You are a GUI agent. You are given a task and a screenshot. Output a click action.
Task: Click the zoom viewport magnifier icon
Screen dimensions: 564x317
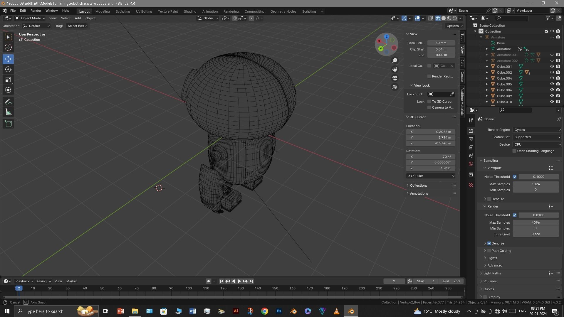point(395,60)
